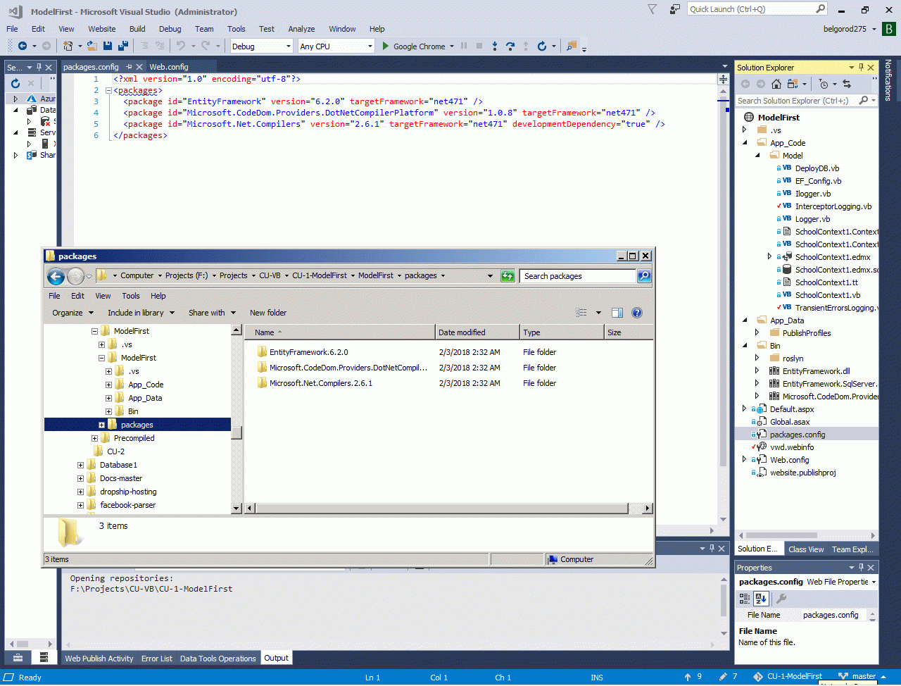
Task: Open the Share with dropdown in Explorer
Action: point(212,313)
